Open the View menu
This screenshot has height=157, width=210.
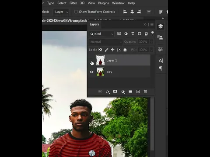click(x=91, y=3)
